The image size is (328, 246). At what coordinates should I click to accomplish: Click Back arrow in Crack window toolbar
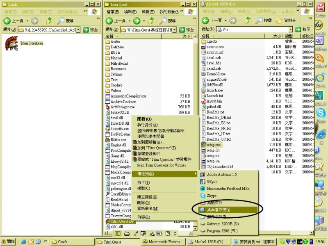coord(7,20)
